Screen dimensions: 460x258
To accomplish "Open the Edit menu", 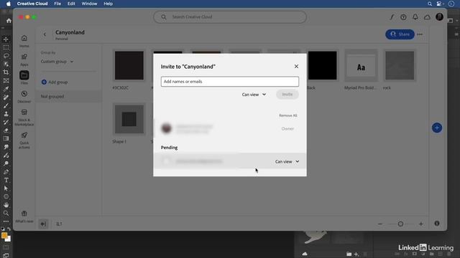I will [x=71, y=4].
